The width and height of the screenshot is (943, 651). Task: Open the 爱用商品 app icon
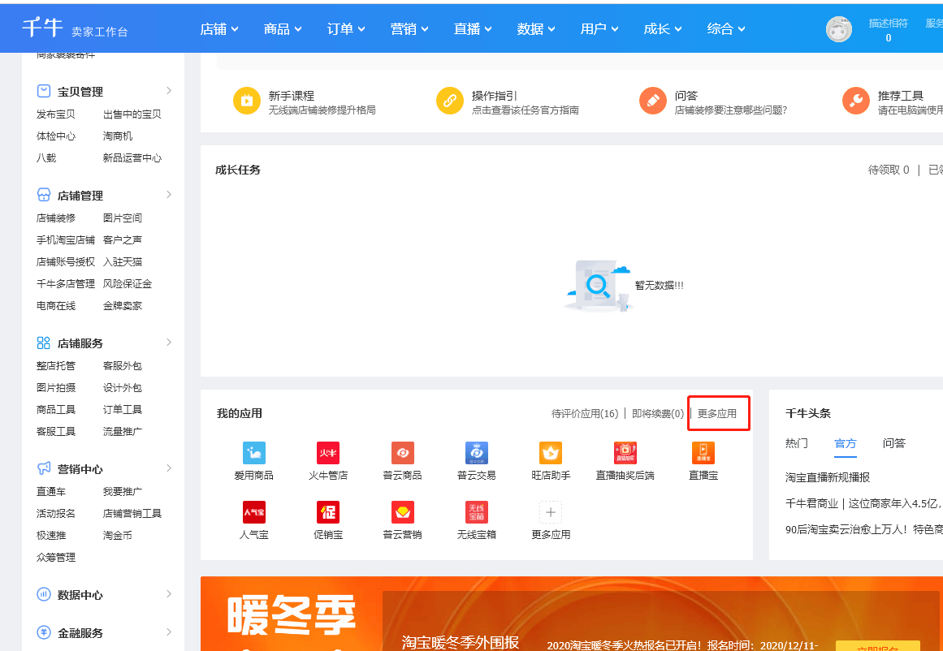pos(253,453)
